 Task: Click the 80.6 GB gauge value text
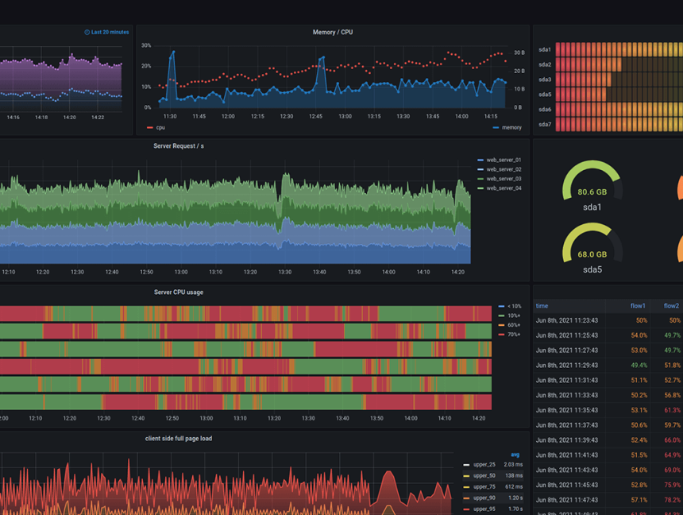592,192
